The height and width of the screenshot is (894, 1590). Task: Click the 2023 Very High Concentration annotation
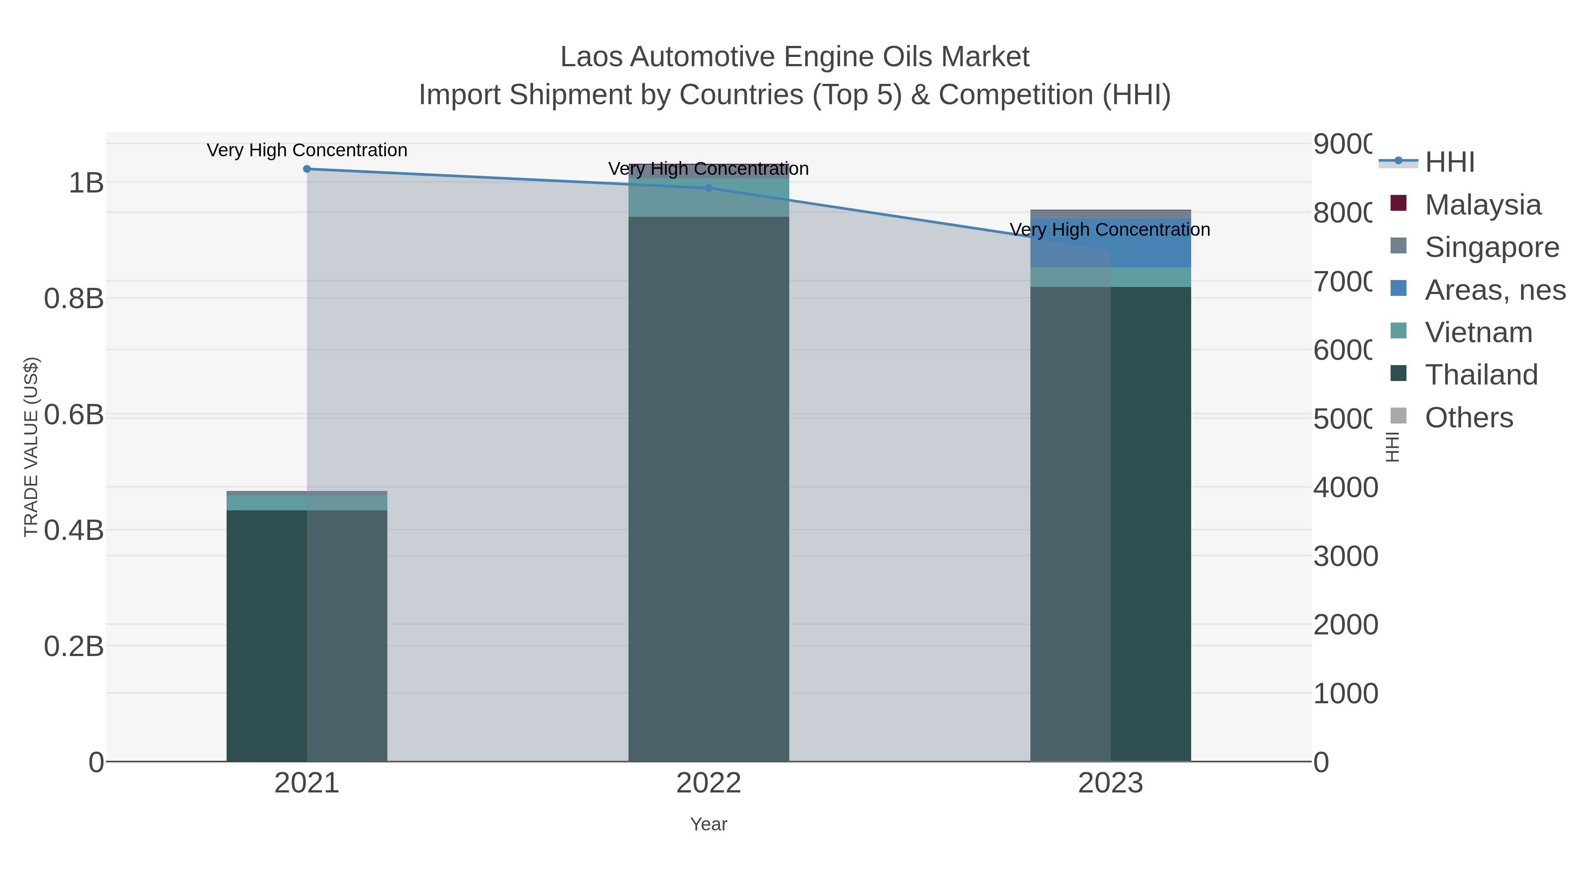pyautogui.click(x=1110, y=230)
